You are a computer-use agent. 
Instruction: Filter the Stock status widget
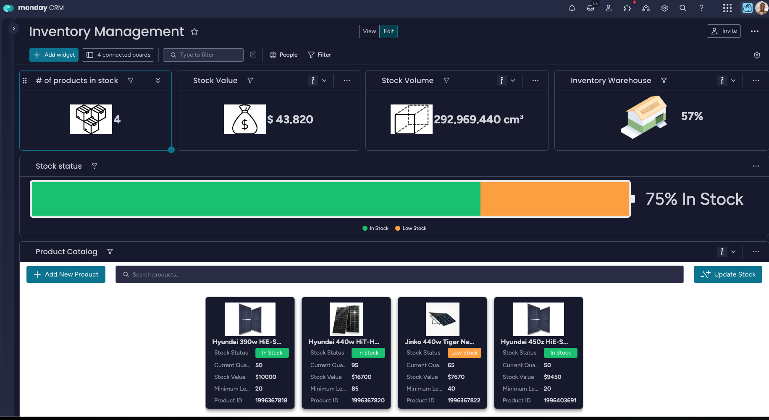tap(94, 166)
